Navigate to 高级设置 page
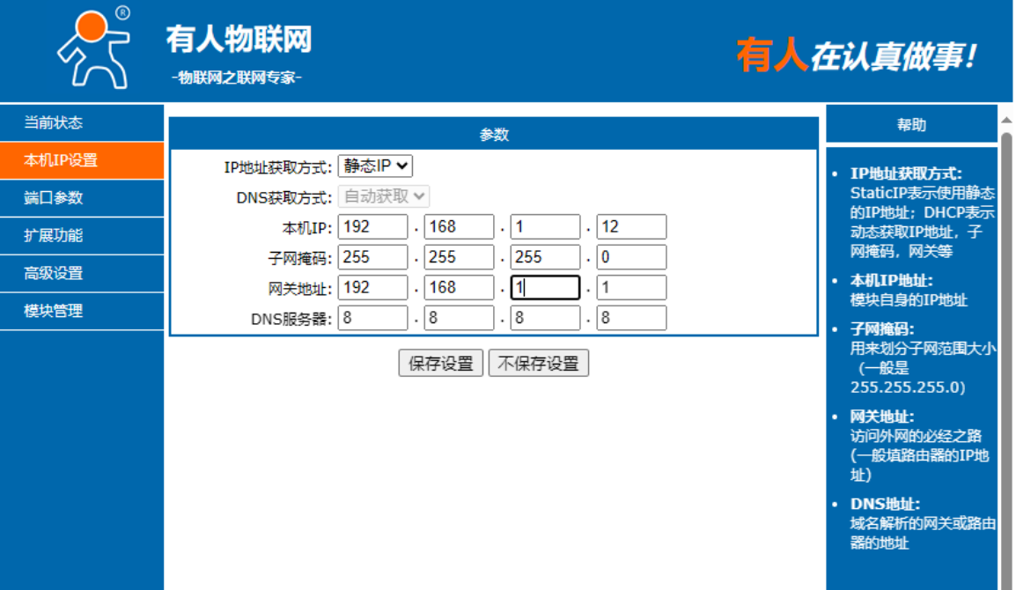Image resolution: width=1016 pixels, height=590 pixels. click(x=81, y=274)
